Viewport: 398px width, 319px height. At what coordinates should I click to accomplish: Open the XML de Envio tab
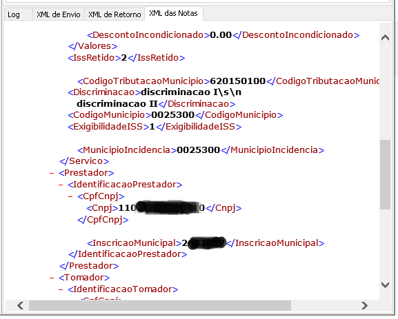tap(59, 14)
